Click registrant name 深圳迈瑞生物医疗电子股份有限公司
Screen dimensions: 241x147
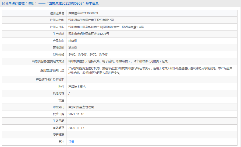pyautogui.click(x=91, y=20)
